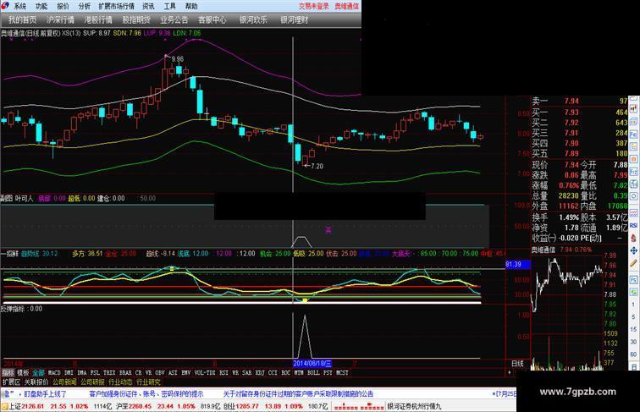The width and height of the screenshot is (640, 412).
Task: Switch indicator to TRIX
Action: (109, 372)
